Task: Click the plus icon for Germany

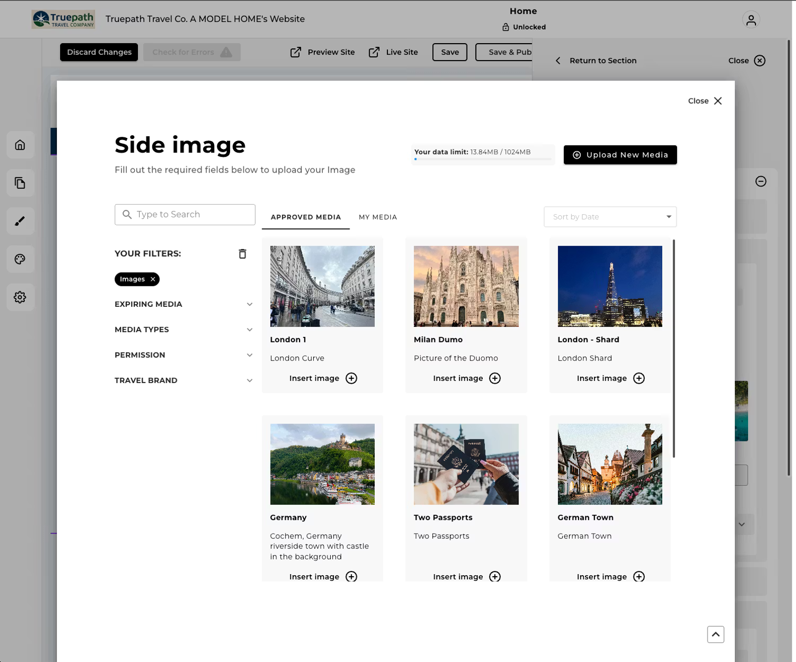Action: pos(351,576)
